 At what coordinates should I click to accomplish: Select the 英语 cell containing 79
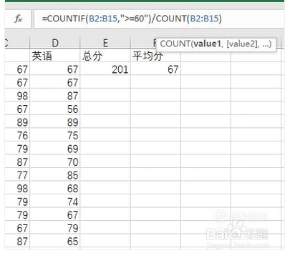(55, 228)
